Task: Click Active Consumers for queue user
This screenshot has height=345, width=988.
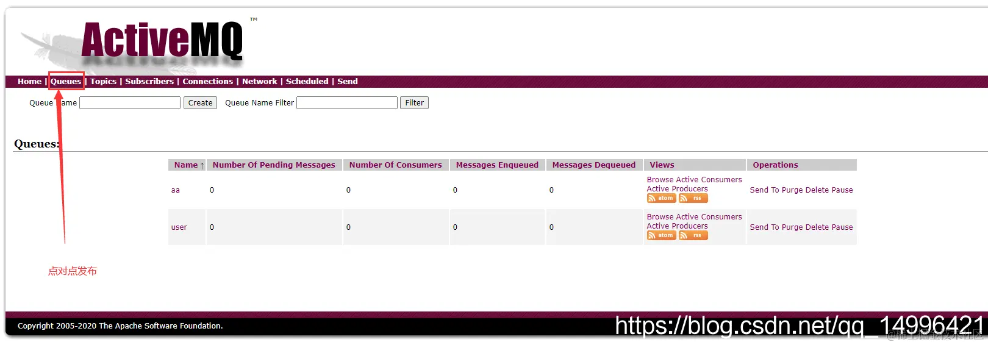Action: [x=709, y=217]
